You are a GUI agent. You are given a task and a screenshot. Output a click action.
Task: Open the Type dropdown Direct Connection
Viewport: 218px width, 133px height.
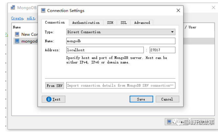pos(121,32)
